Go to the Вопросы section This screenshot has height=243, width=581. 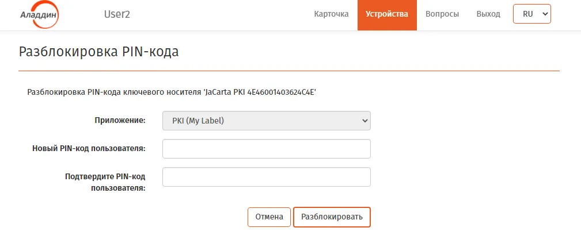[442, 14]
